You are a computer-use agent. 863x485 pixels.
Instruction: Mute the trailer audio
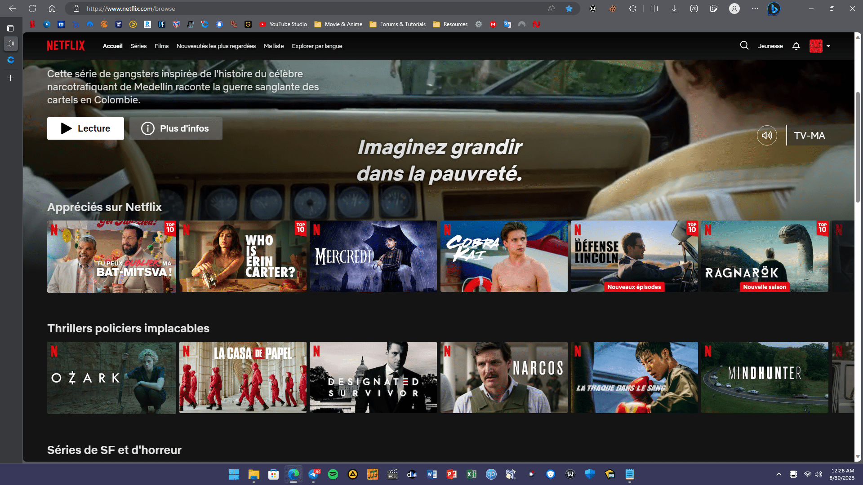[x=767, y=135]
